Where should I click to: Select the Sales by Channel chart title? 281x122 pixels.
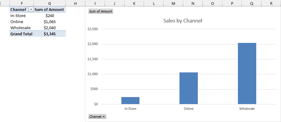pyautogui.click(x=183, y=21)
